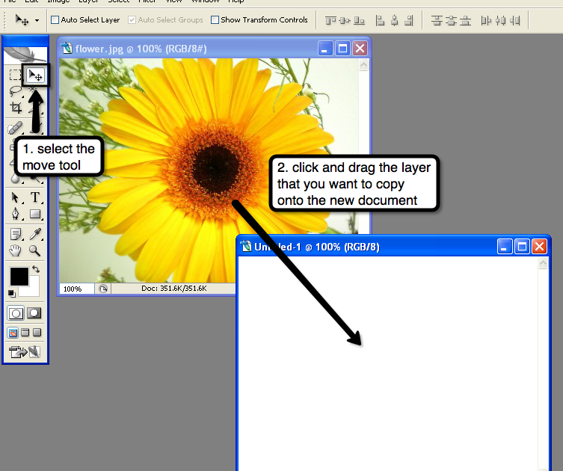The height and width of the screenshot is (471, 563).
Task: Click align horizontal centers icon
Action: [394, 20]
